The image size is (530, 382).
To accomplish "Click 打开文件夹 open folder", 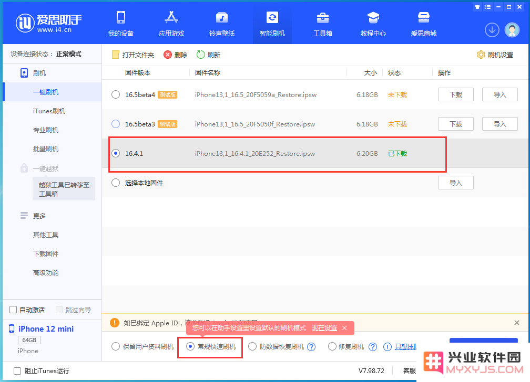I will pyautogui.click(x=133, y=55).
